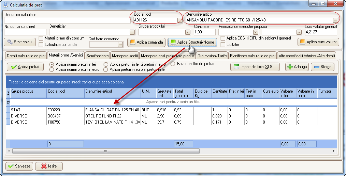Click Aplica Structuri/Norme button
This screenshot has width=346, height=176.
pyautogui.click(x=192, y=42)
